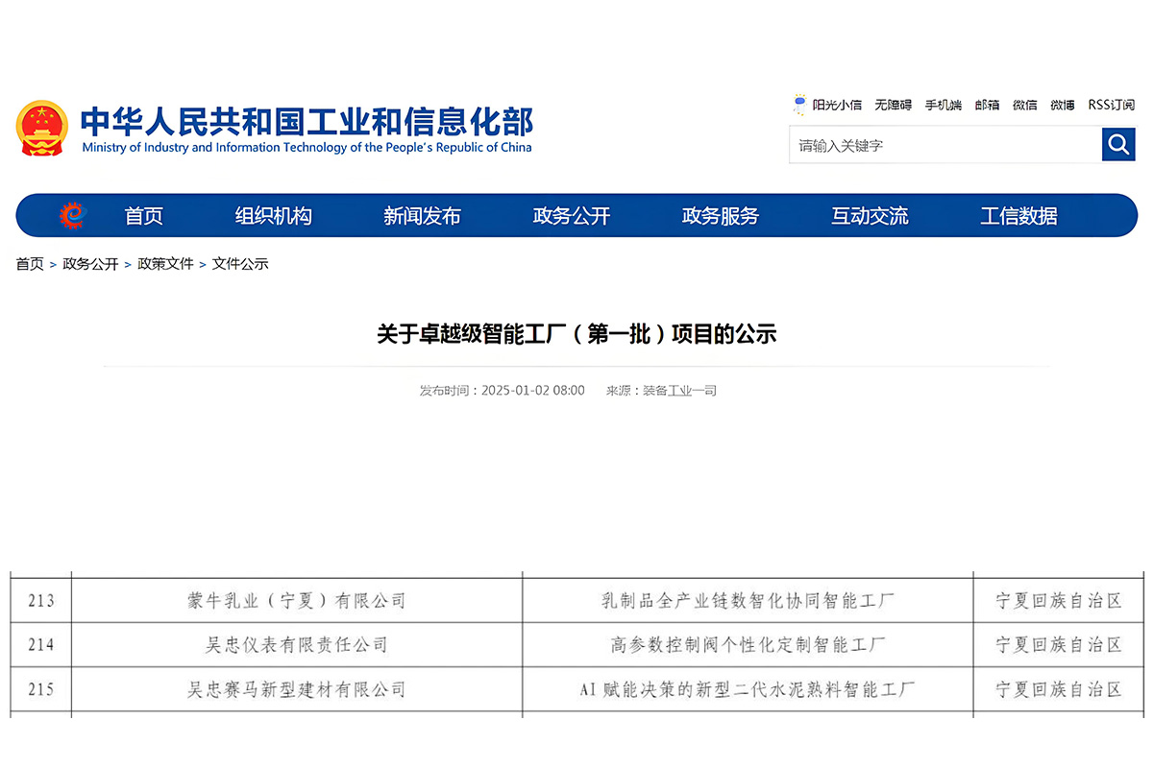This screenshot has width=1153, height=768.
Task: Click 政策文件 in the breadcrumb trail
Action: tap(165, 264)
